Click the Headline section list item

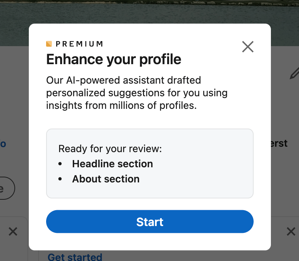(x=112, y=164)
